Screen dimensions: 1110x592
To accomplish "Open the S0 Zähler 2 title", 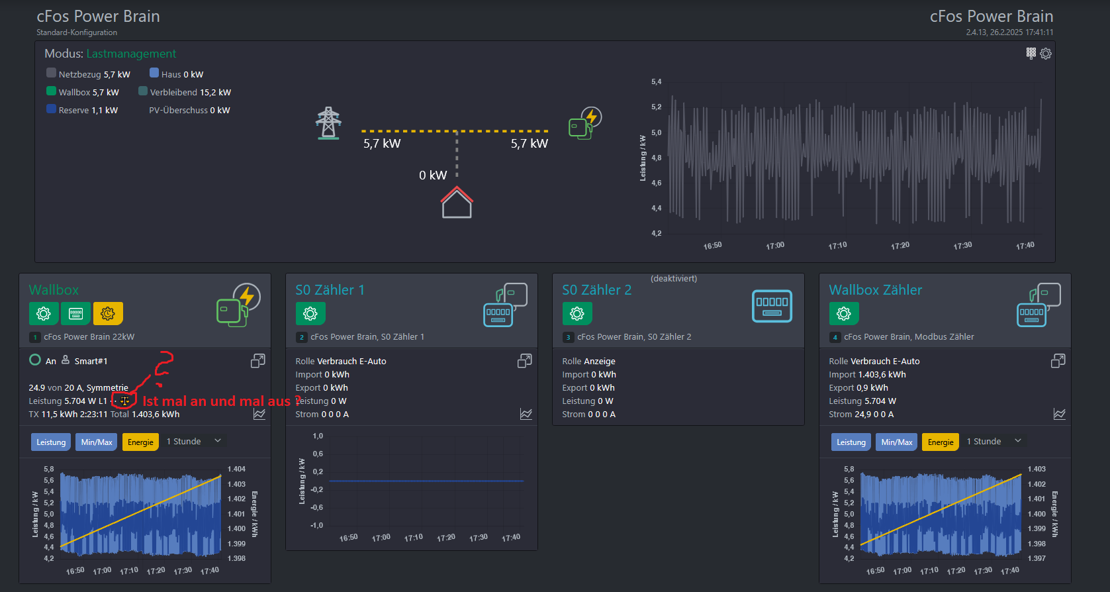I will [597, 290].
